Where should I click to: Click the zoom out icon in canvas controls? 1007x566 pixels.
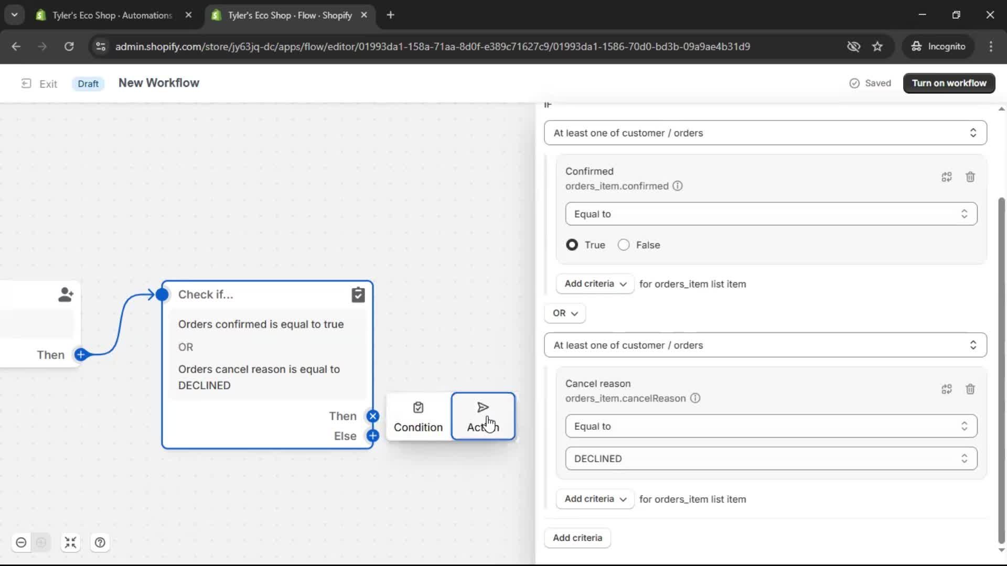[x=21, y=542]
